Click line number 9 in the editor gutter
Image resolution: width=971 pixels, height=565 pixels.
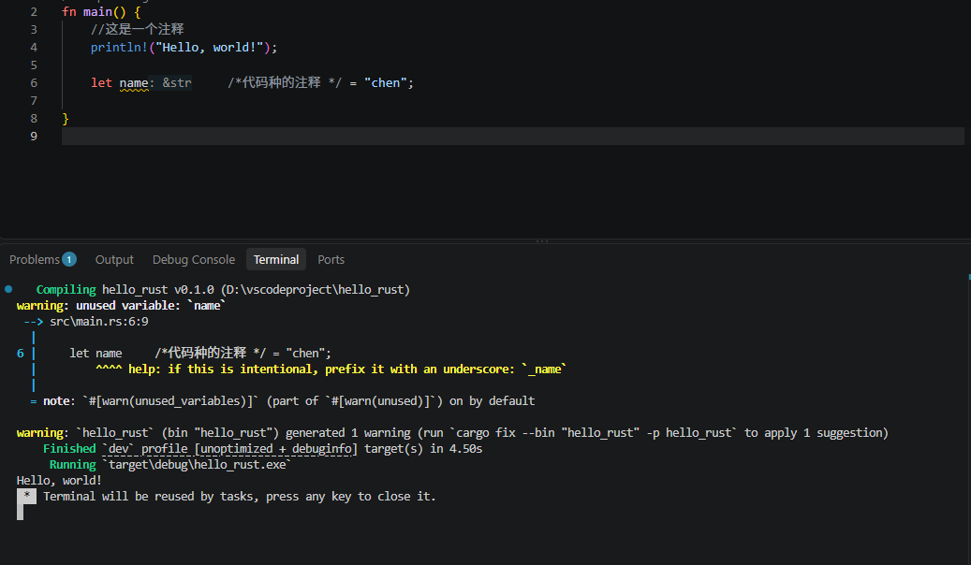[34, 137]
